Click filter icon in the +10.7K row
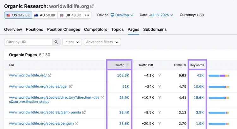Viewport: 237px width, 129px height. (x=160, y=98)
